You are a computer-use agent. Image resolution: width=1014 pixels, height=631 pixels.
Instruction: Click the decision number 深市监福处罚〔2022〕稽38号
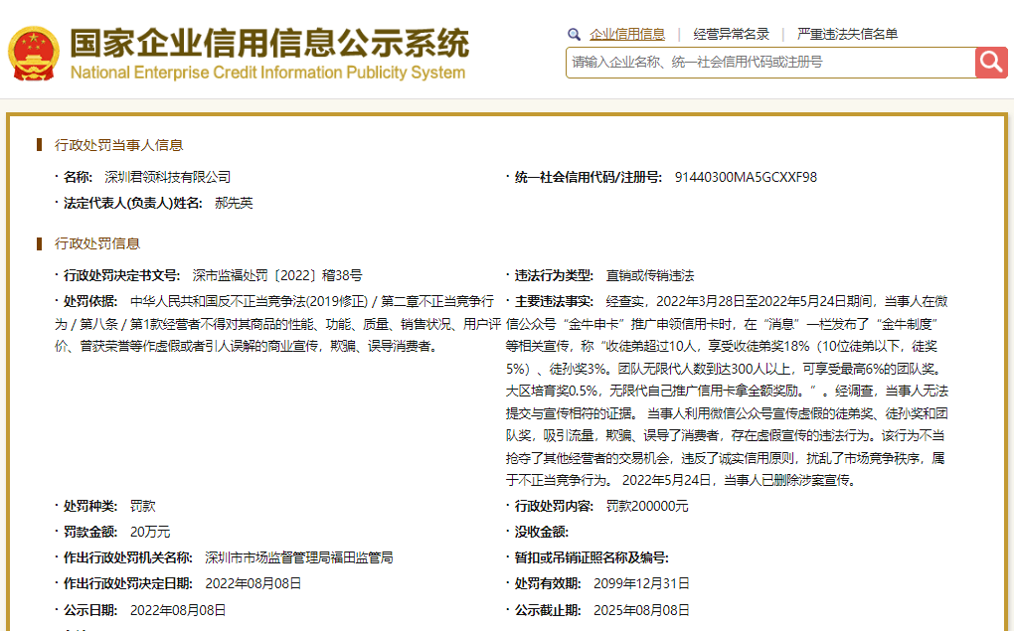click(x=277, y=275)
